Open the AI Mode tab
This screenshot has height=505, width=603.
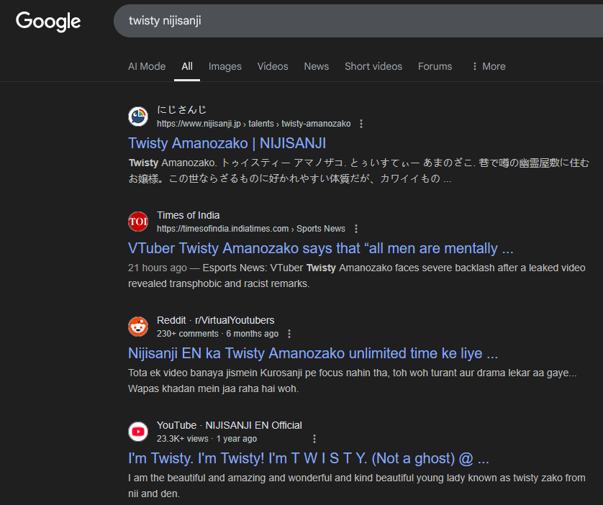point(147,66)
